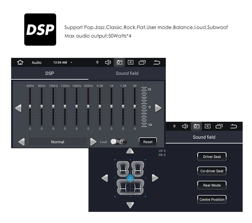Select Sound field tab in second window
252x223 pixels.
tap(204, 137)
